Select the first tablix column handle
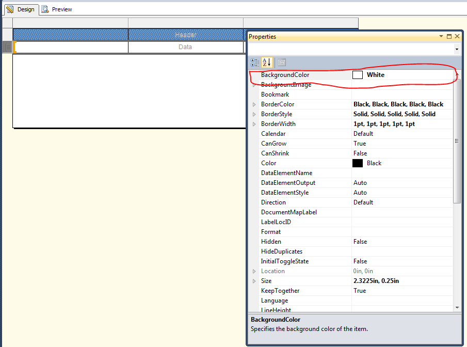Screen dimensions: 467x347 71,23
